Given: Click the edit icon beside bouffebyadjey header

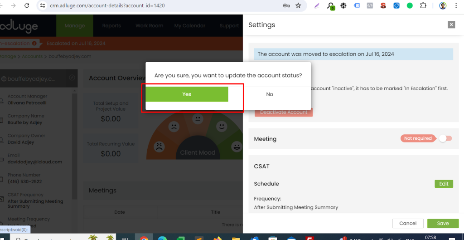Looking at the screenshot, I should click(x=72, y=78).
